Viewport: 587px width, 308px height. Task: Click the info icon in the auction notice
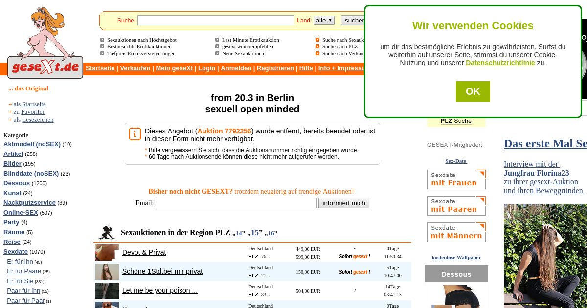click(135, 134)
